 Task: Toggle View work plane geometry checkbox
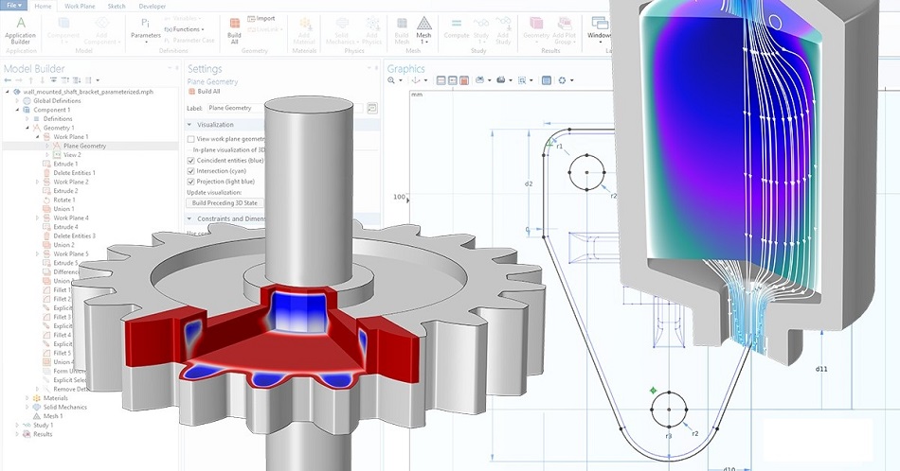tap(191, 139)
